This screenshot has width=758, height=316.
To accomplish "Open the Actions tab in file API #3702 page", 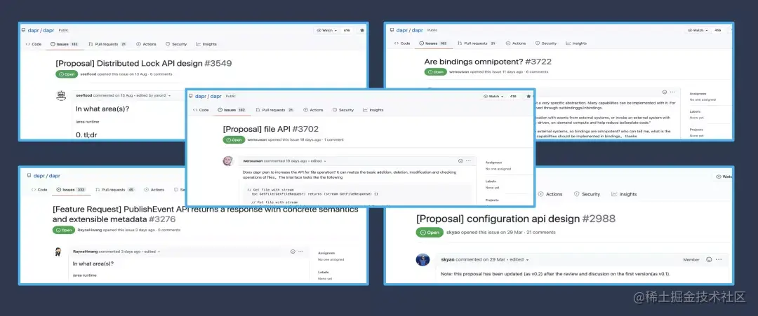I will point(314,110).
